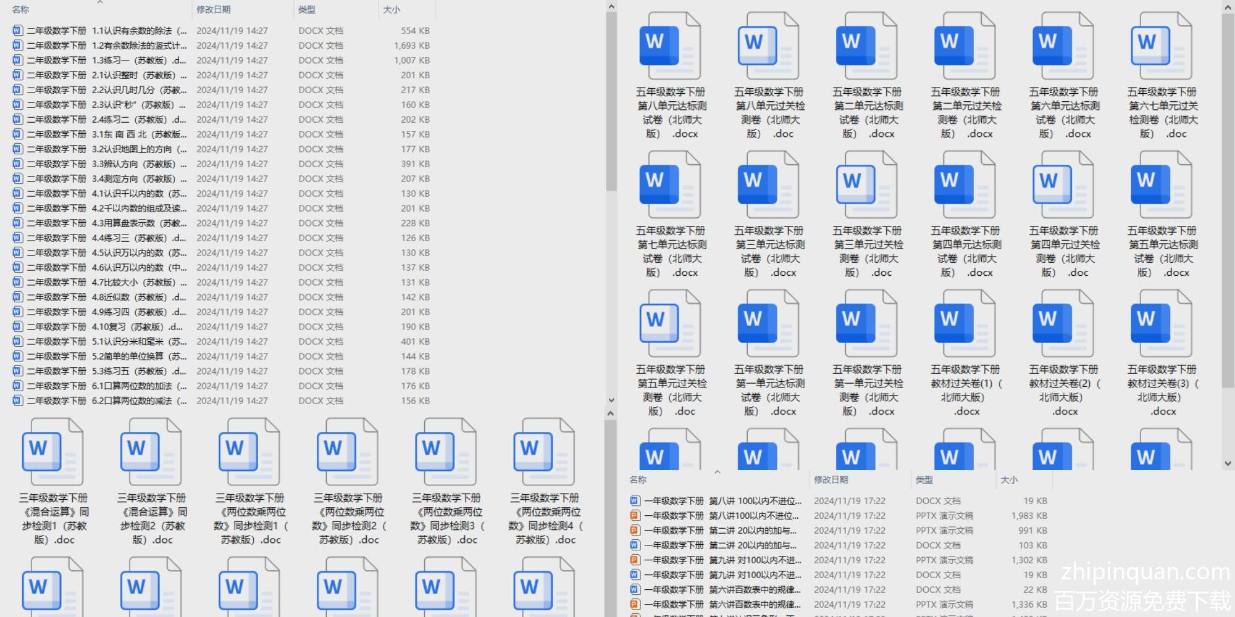
Task: Click PowerPoint icon of the 1,302 KB row
Action: 635,560
